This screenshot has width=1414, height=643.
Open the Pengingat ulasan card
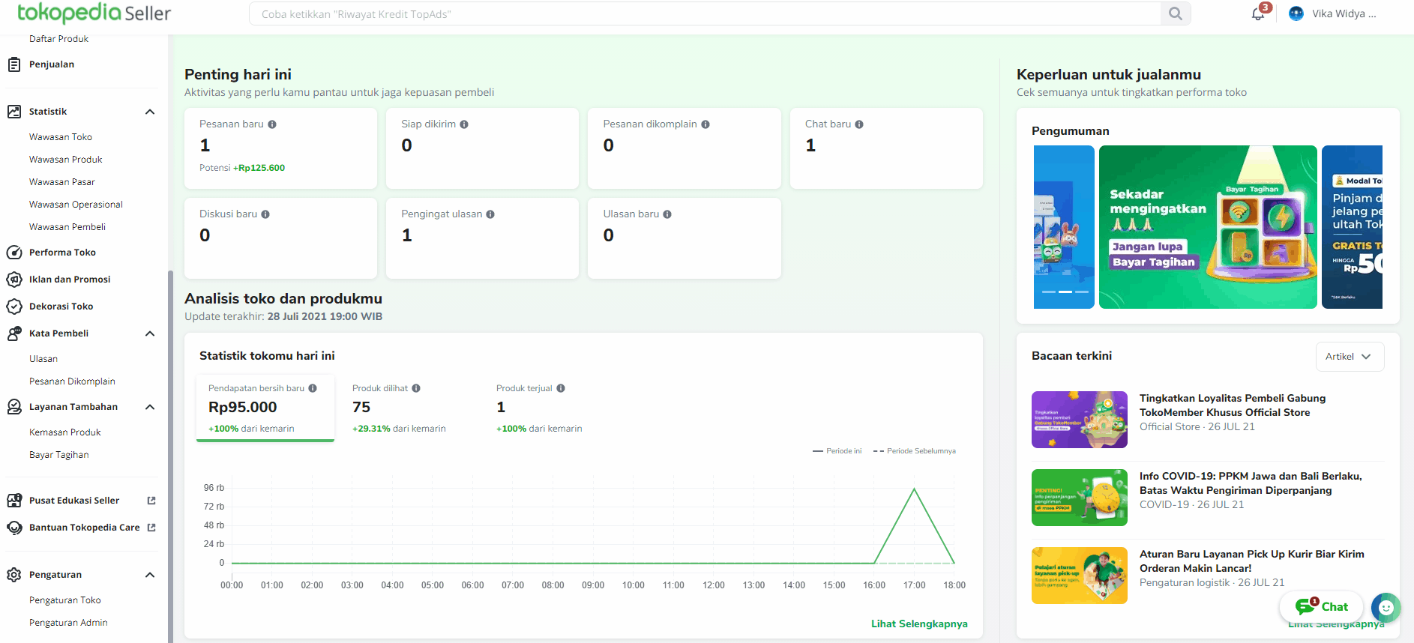tap(482, 238)
